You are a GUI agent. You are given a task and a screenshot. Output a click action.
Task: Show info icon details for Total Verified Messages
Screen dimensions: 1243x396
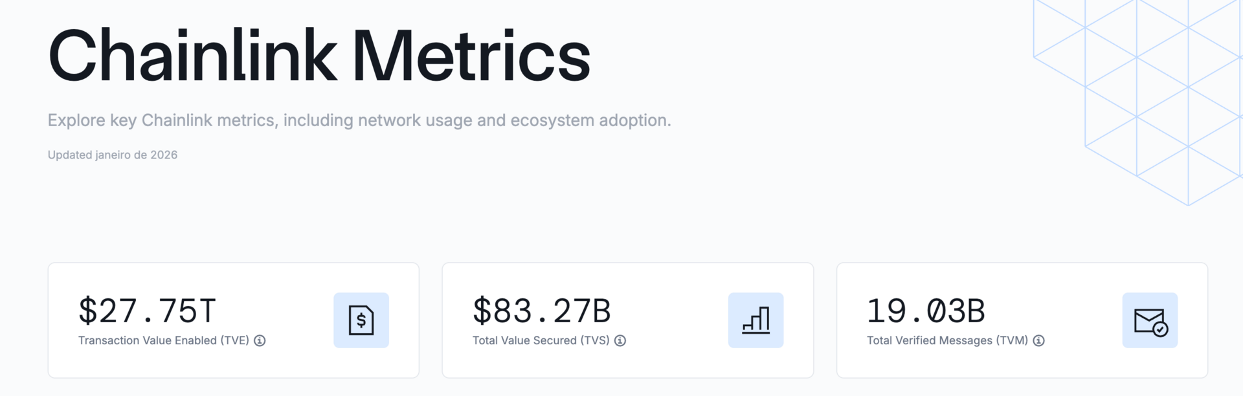tap(1038, 340)
